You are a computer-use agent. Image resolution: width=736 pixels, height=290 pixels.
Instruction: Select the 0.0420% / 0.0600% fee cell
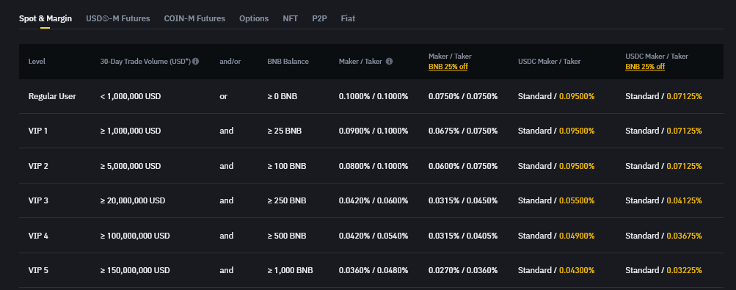(374, 201)
